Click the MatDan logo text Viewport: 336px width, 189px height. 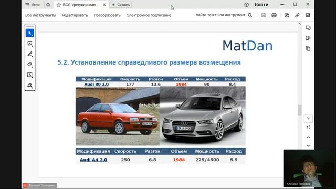[247, 46]
